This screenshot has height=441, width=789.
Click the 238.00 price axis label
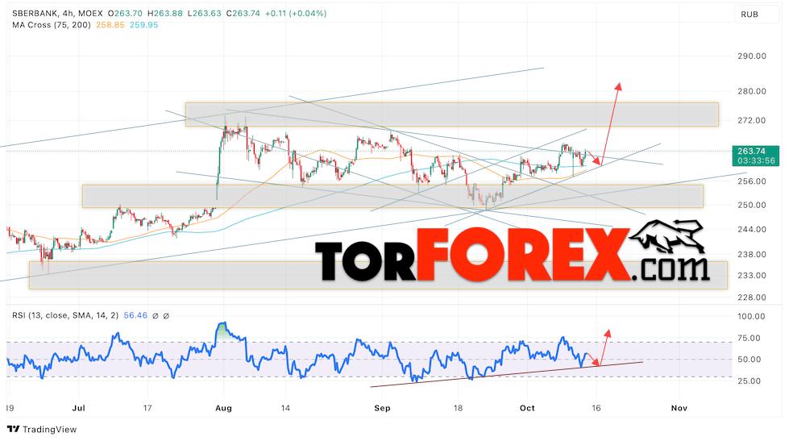coord(752,254)
